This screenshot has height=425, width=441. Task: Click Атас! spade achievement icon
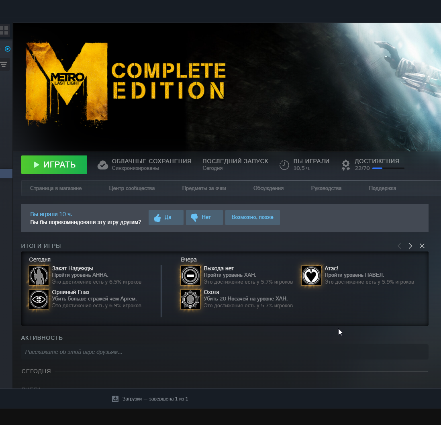click(311, 275)
